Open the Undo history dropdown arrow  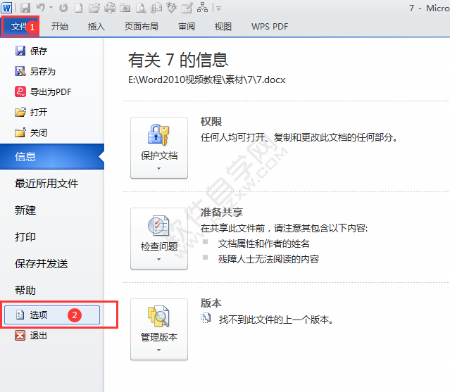coord(51,8)
